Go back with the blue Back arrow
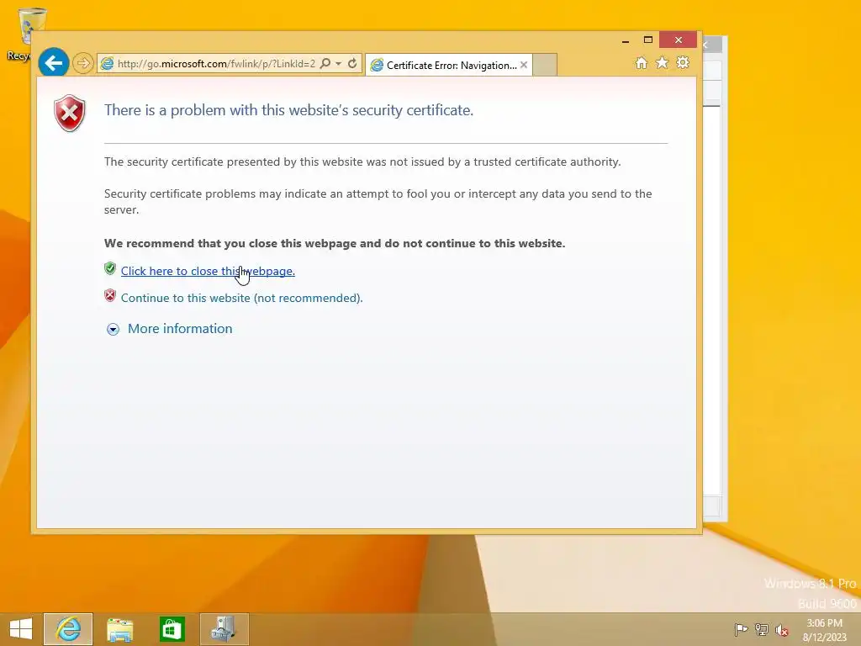Image resolution: width=861 pixels, height=646 pixels. [53, 63]
